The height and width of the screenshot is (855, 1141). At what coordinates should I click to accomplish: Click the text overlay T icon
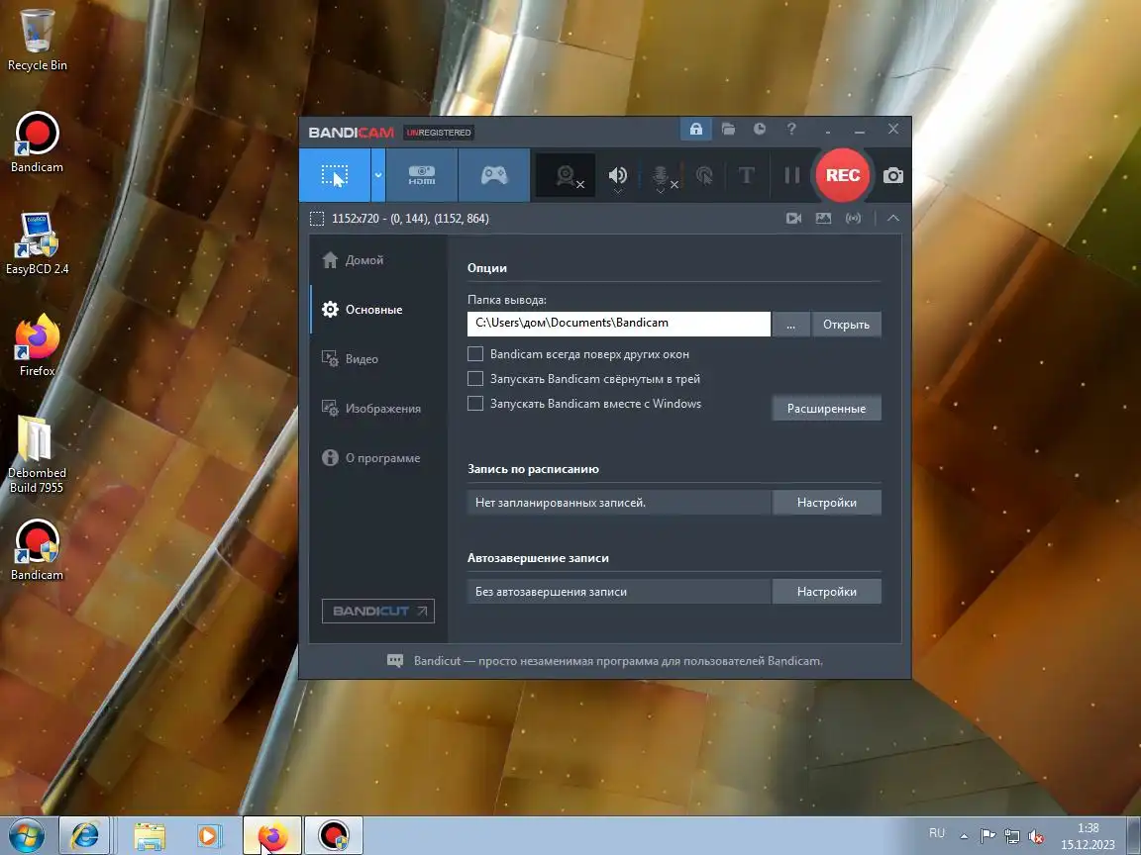pyautogui.click(x=746, y=175)
